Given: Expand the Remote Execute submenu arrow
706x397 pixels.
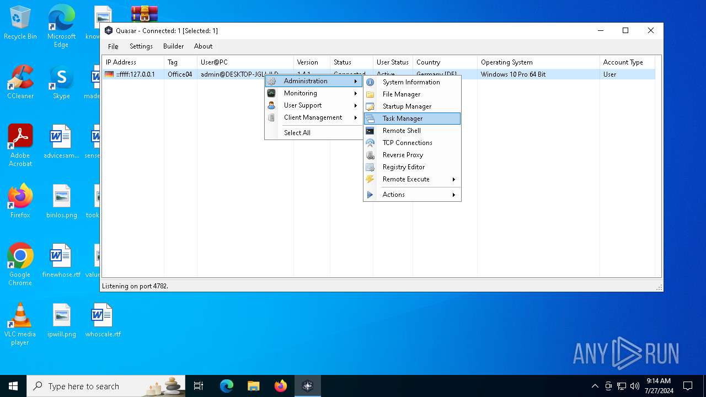Looking at the screenshot, I should (x=454, y=179).
